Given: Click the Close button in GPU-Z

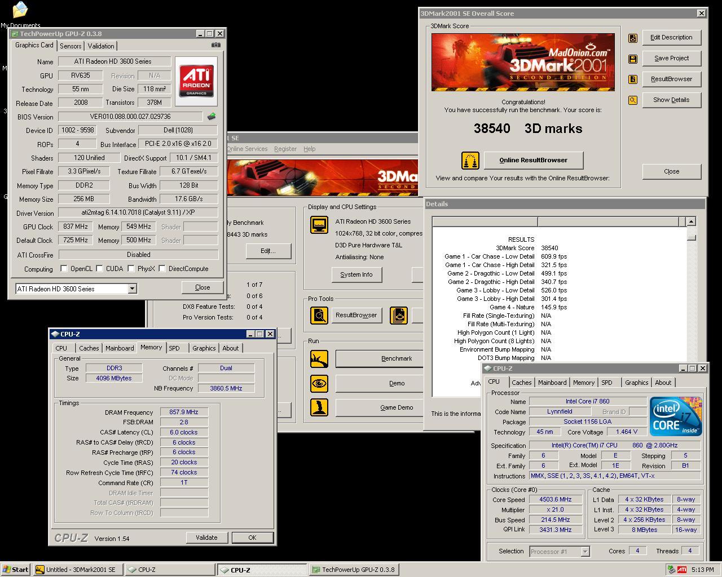Looking at the screenshot, I should (202, 287).
